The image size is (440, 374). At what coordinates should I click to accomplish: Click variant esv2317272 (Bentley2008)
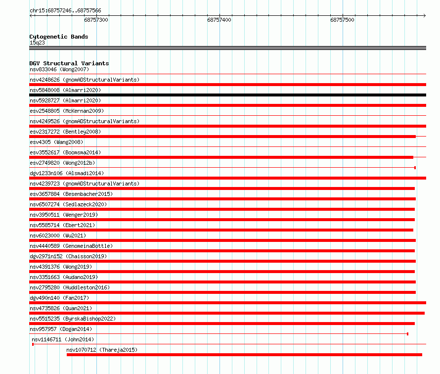tap(65, 132)
